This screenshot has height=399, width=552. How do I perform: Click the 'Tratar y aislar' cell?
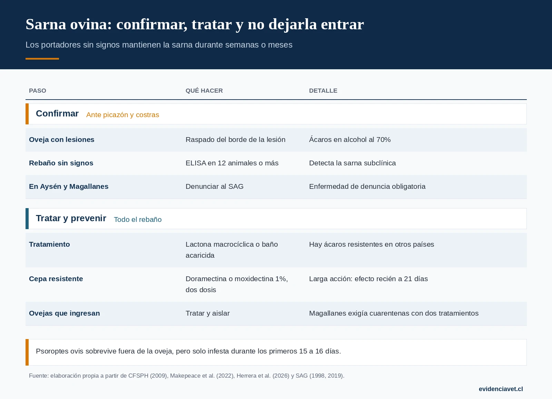click(x=208, y=313)
